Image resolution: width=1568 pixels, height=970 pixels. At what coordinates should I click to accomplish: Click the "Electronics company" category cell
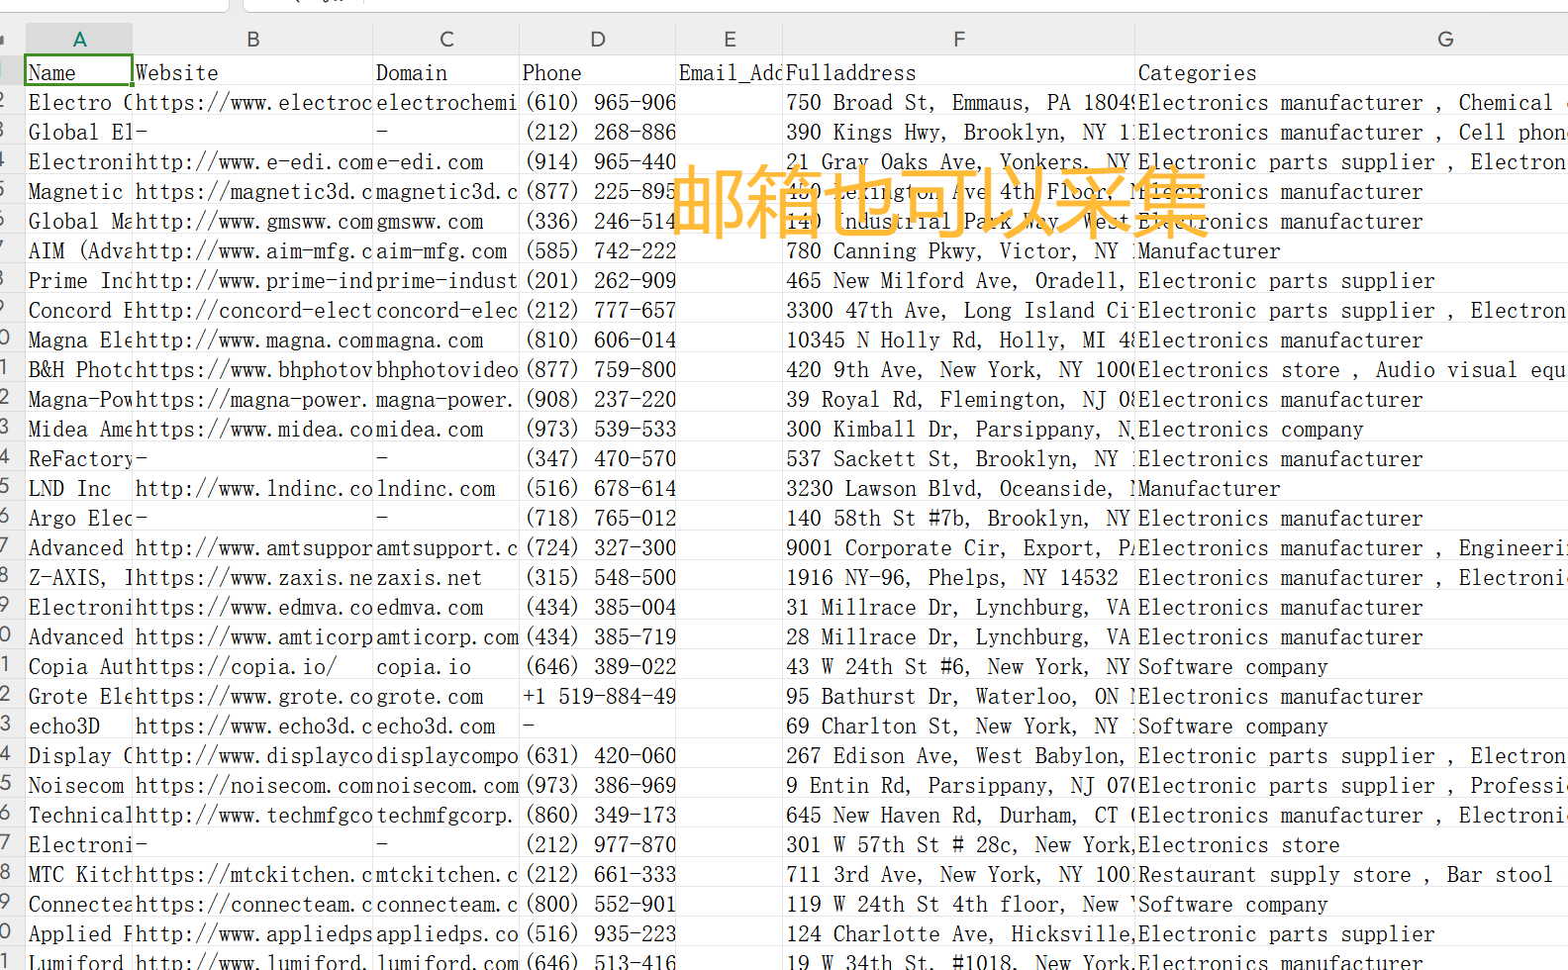click(1352, 429)
